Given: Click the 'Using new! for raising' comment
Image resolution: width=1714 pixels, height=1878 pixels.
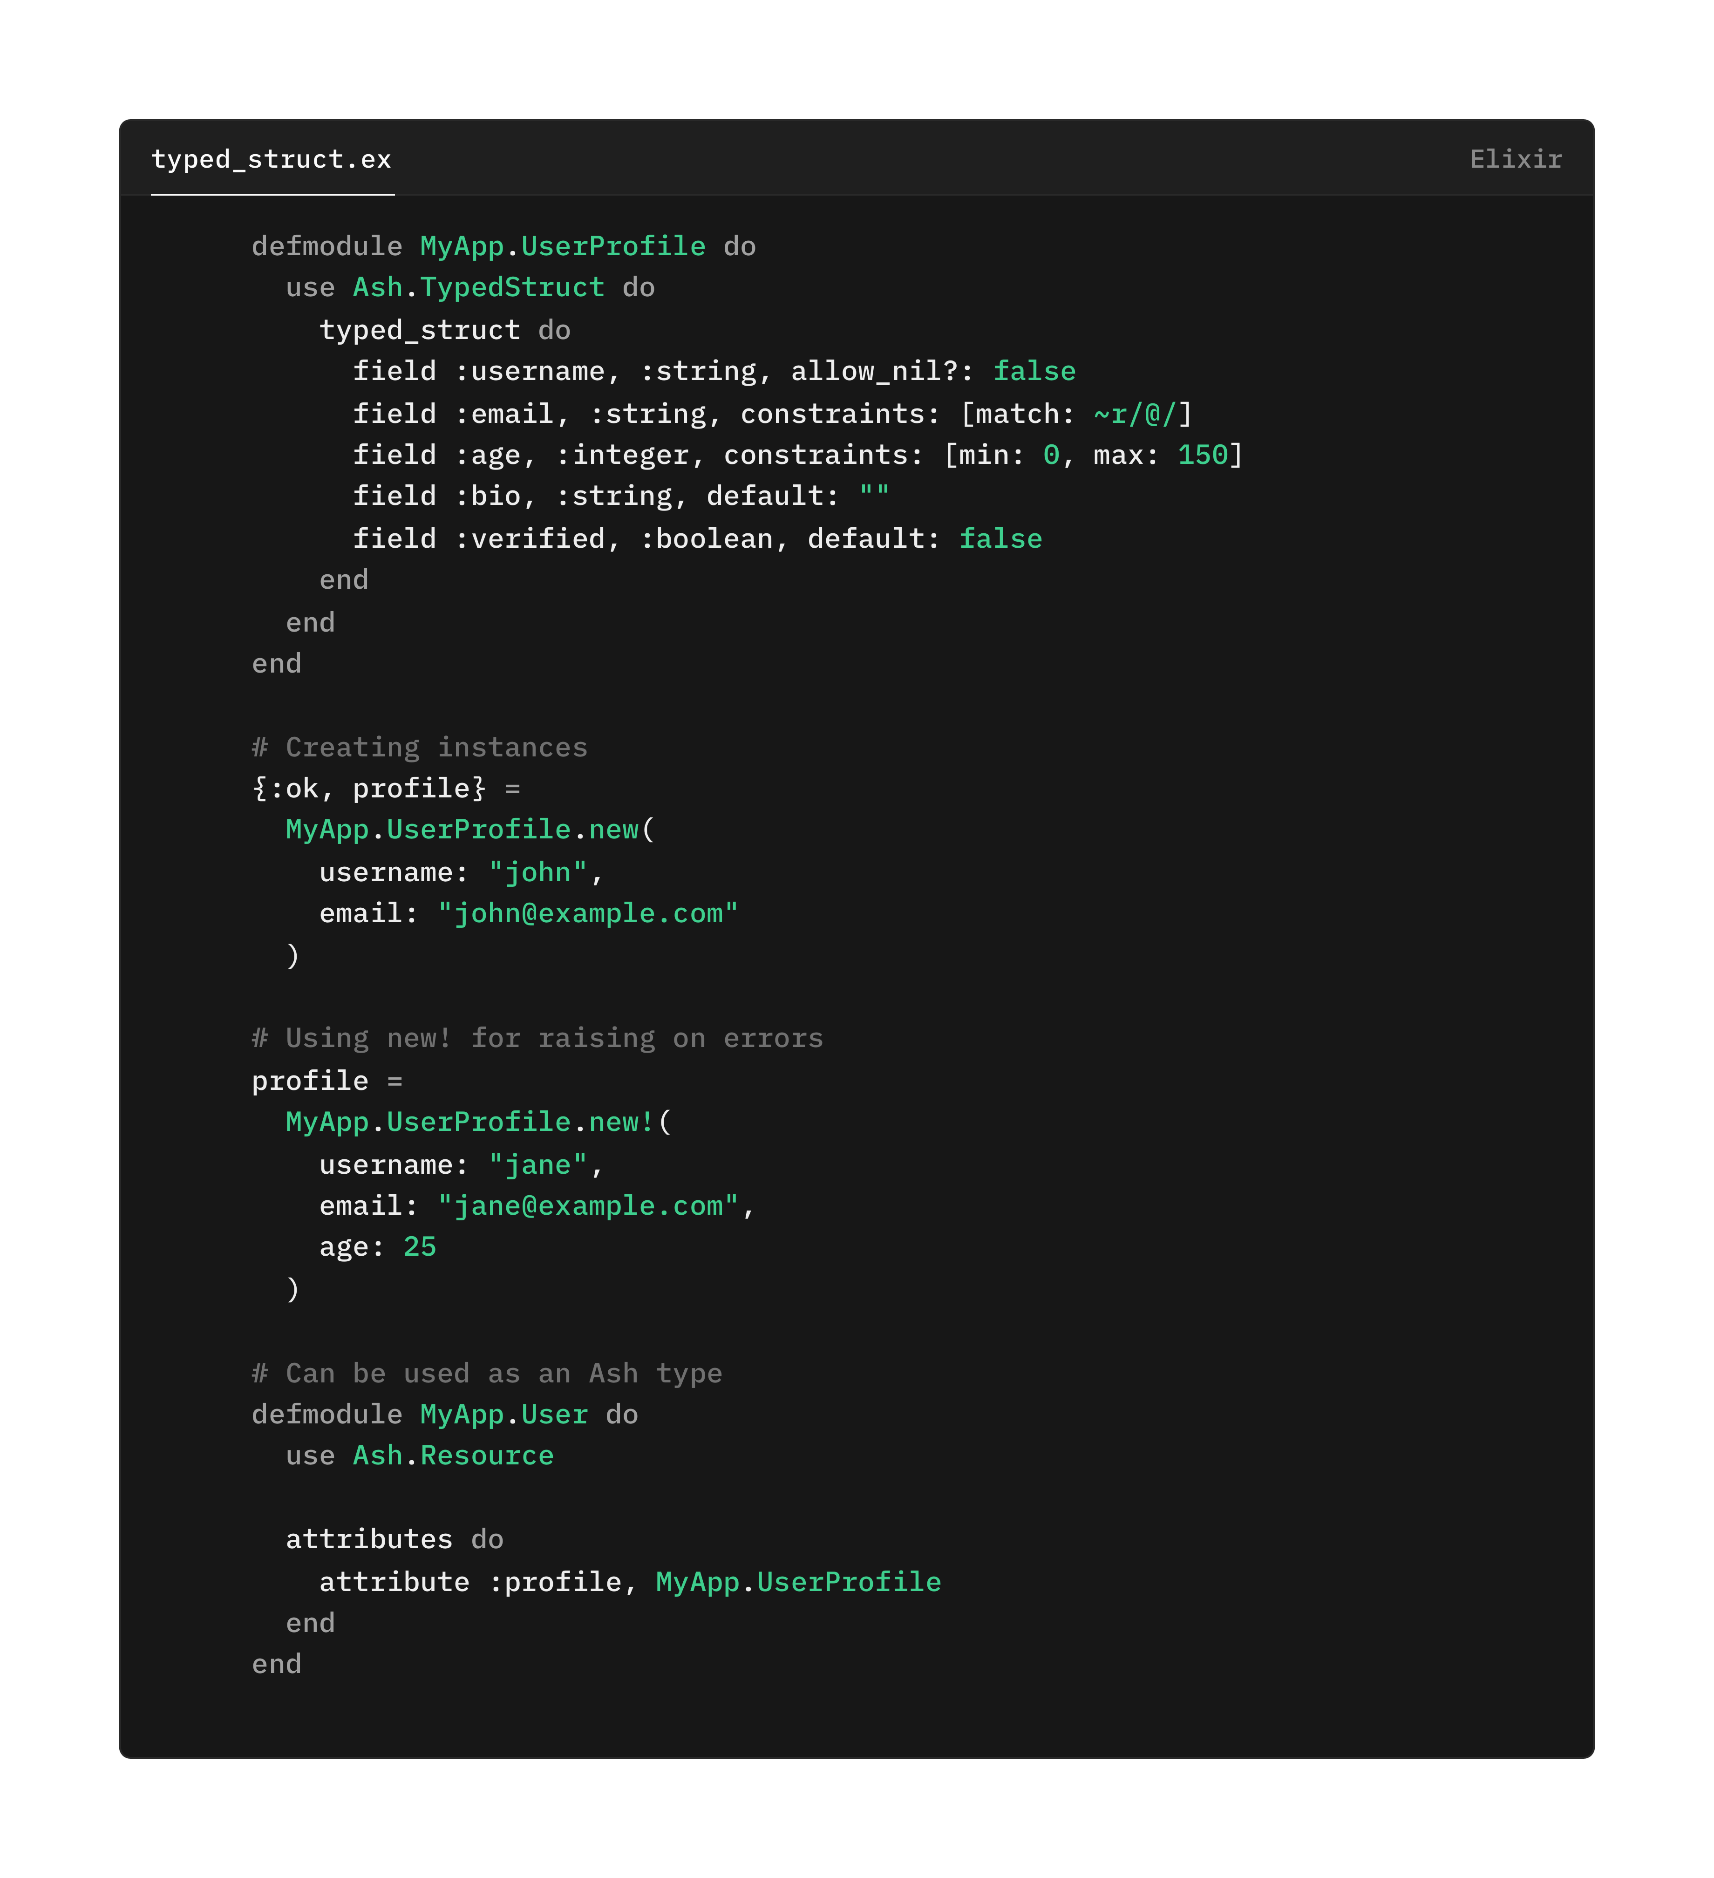Looking at the screenshot, I should point(537,1038).
